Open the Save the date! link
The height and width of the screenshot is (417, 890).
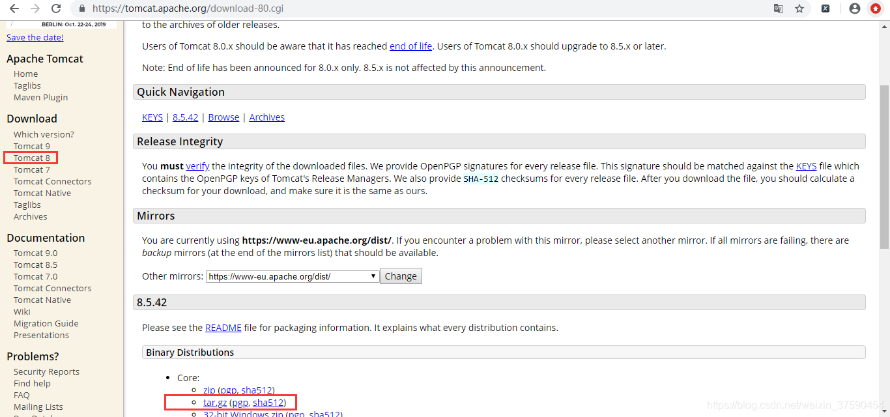pos(35,37)
